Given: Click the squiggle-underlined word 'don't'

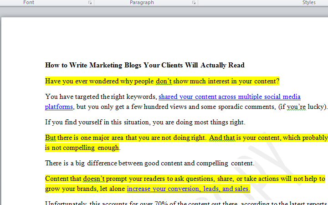Looking at the screenshot, I should coord(164,81).
